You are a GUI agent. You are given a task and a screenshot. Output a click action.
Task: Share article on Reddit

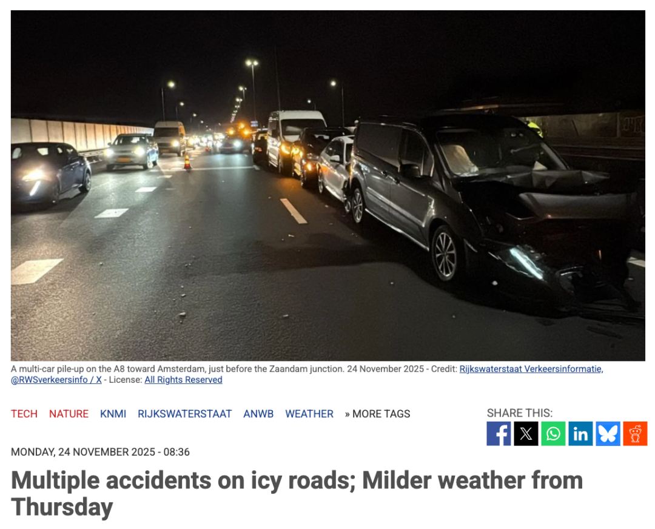coord(635,433)
